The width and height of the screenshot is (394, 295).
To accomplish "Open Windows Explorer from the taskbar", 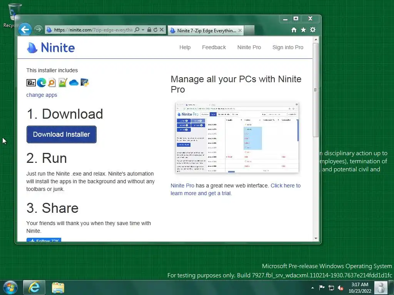I will point(58,288).
